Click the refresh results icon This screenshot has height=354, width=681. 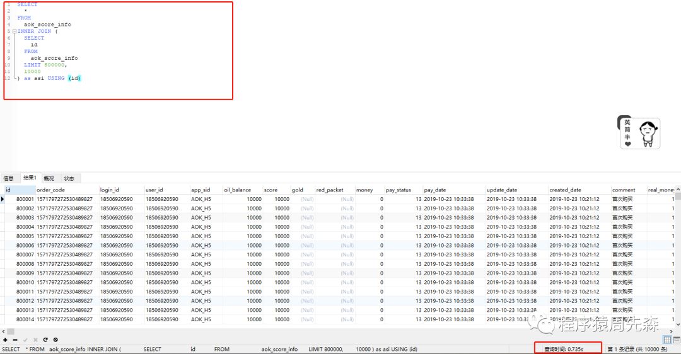[x=45, y=340]
